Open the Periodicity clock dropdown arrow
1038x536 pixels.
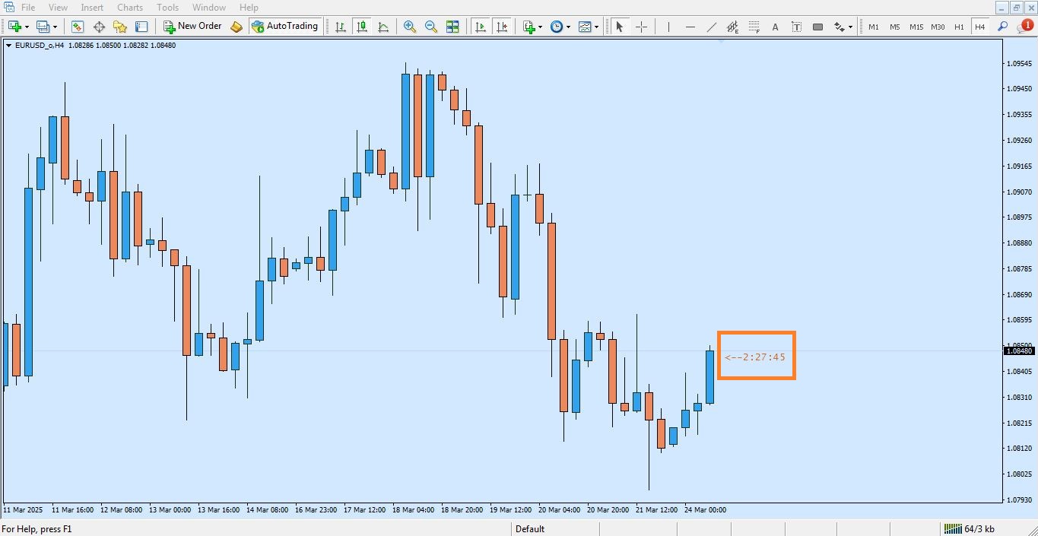[568, 27]
